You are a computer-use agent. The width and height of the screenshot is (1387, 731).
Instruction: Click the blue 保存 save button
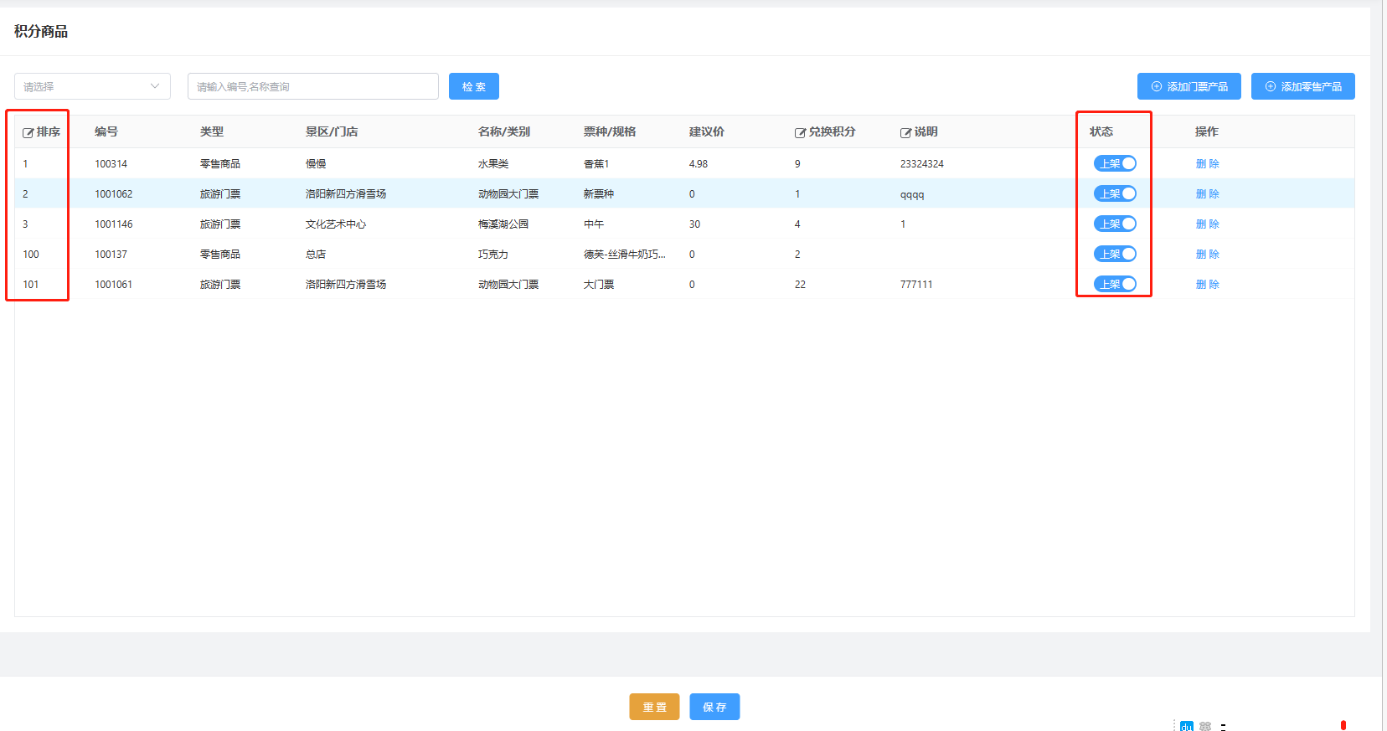(714, 707)
